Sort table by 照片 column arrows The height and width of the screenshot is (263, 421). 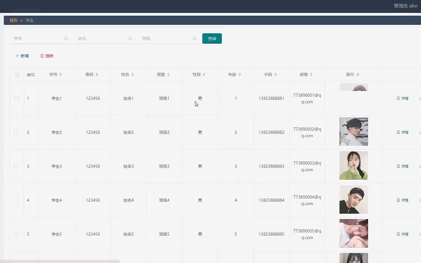pos(358,74)
